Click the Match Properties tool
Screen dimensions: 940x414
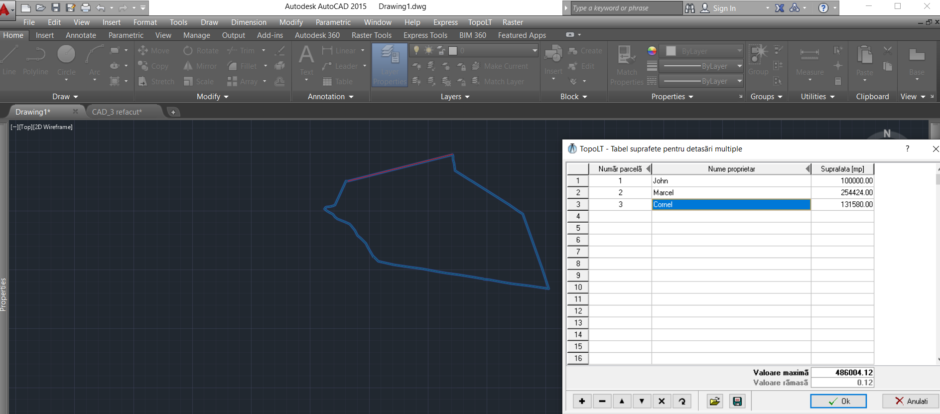627,65
